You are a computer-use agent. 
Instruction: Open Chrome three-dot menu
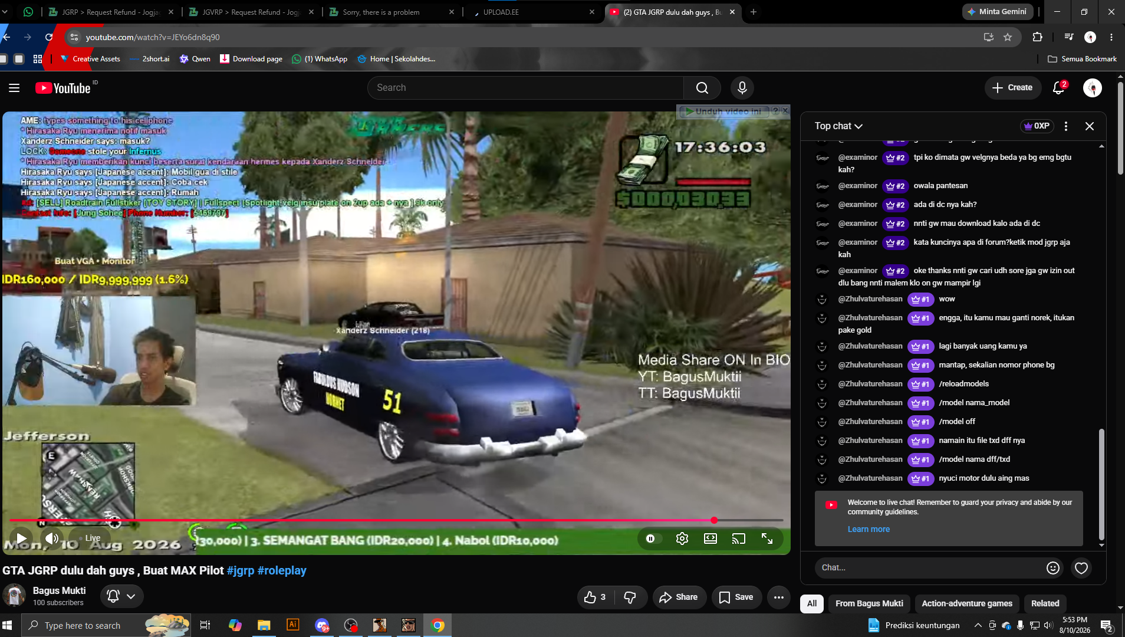(1111, 37)
